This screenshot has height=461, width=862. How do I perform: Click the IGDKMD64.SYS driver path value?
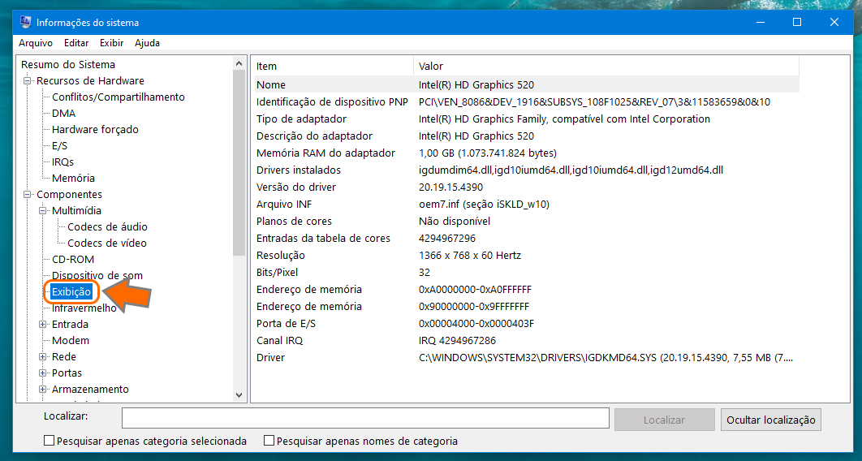(x=606, y=357)
